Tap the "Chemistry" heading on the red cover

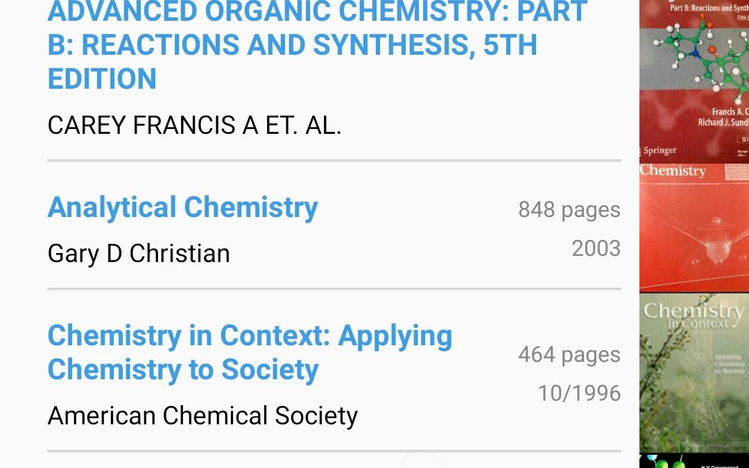[x=673, y=171]
